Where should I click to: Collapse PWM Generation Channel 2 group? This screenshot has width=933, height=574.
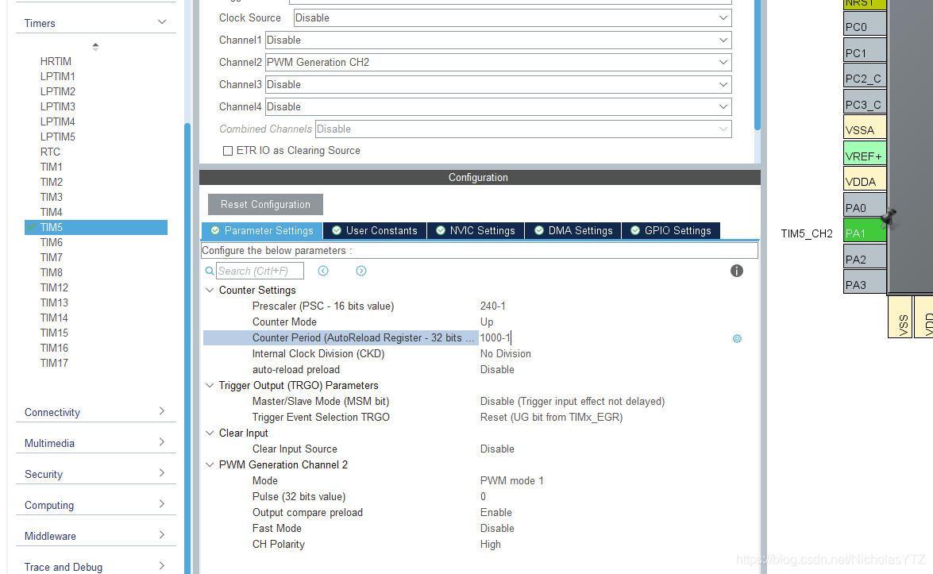(210, 464)
